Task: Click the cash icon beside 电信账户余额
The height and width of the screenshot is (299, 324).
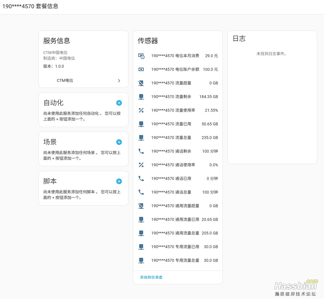Action: coord(141,69)
